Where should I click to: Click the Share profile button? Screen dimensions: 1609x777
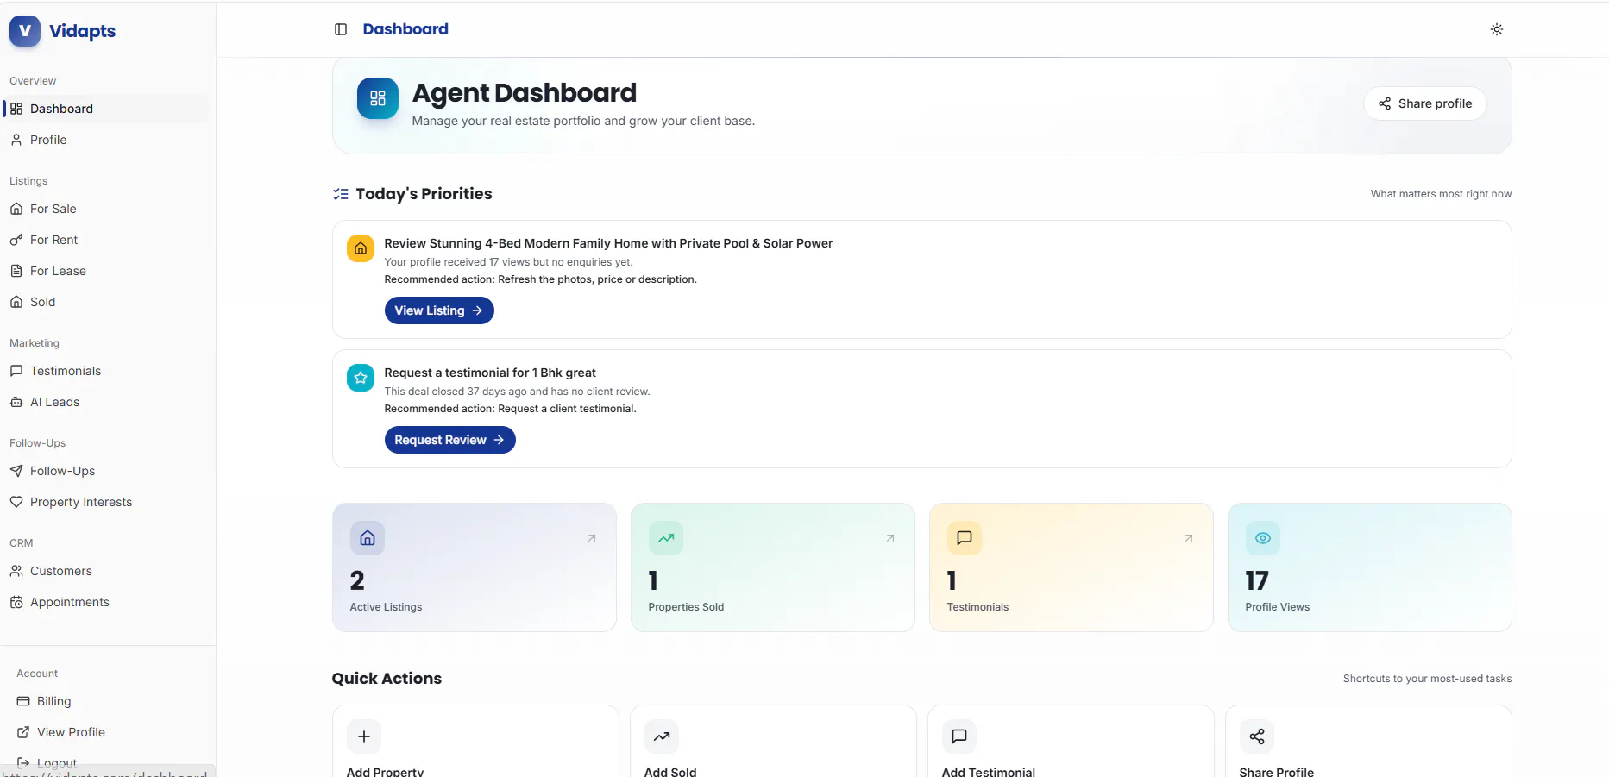pyautogui.click(x=1425, y=103)
